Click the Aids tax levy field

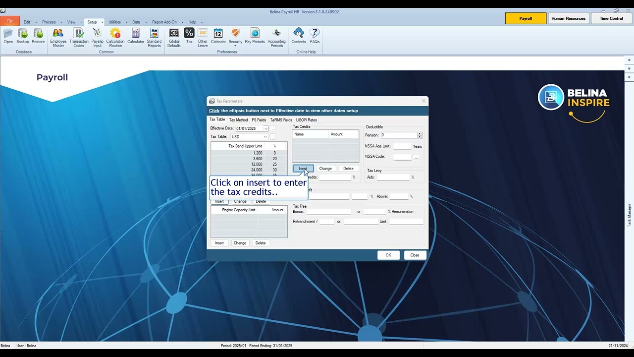(393, 177)
